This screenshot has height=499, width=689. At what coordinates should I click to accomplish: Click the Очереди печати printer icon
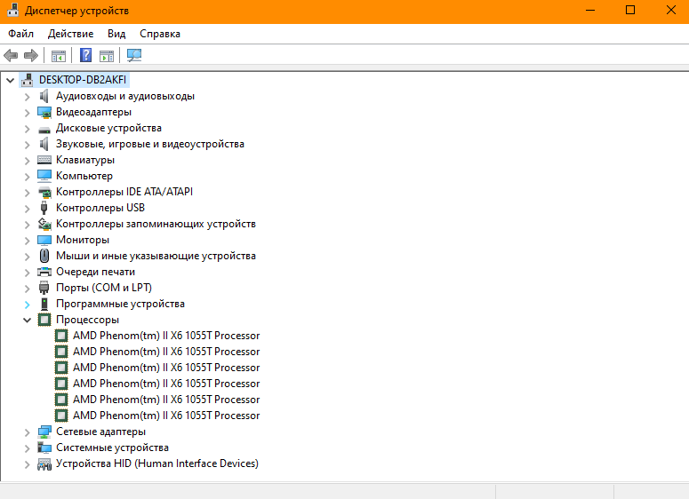coord(44,272)
